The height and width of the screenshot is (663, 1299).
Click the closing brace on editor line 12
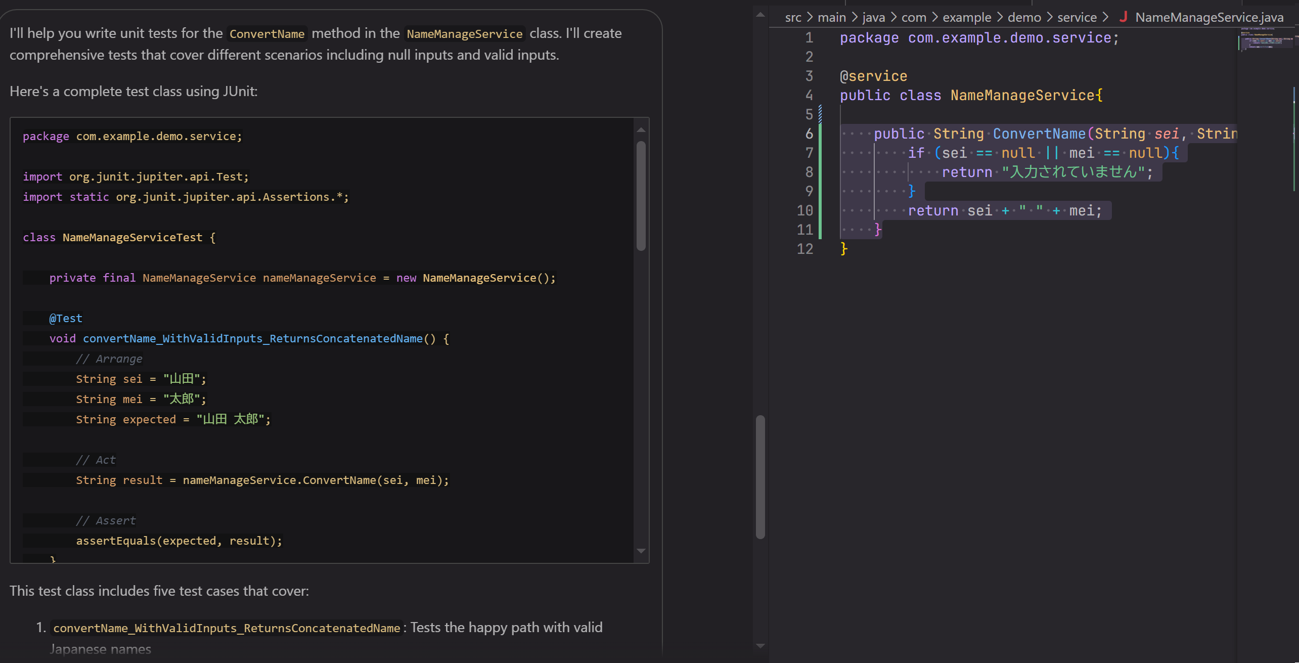843,249
